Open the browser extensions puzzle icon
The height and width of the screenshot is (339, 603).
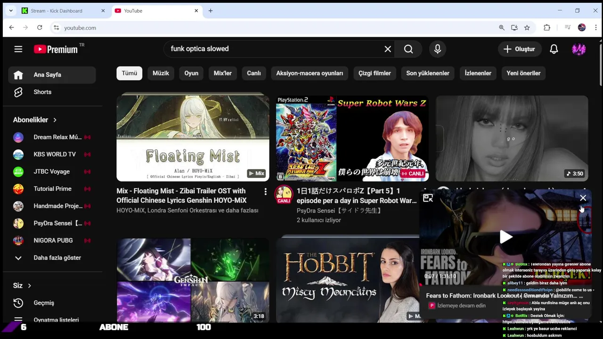point(547,28)
